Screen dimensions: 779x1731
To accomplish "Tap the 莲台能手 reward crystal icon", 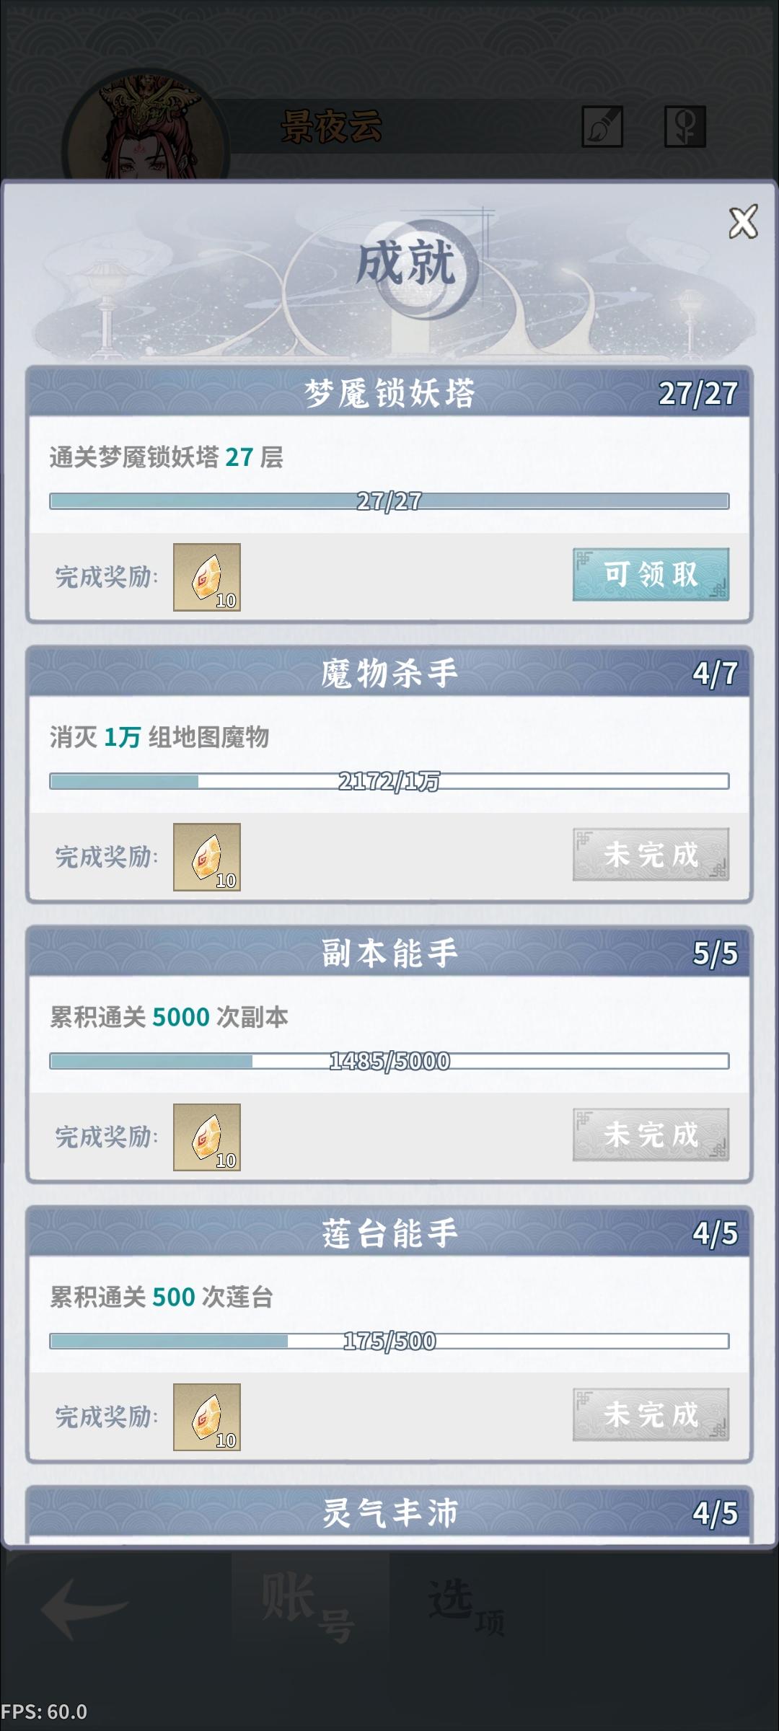I will 207,1417.
